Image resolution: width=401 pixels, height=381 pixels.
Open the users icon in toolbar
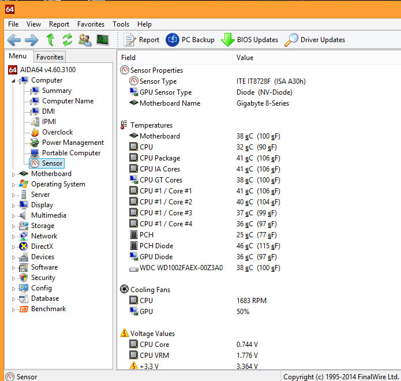tap(85, 40)
